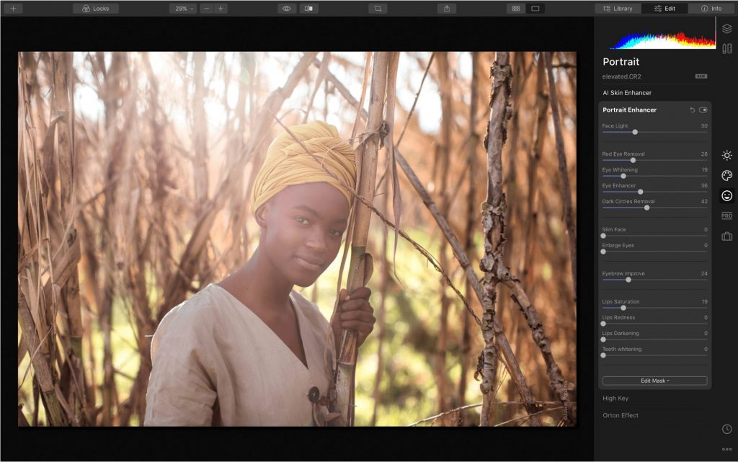Screen dimensions: 738x462
Task: Reset Portrait Enhancer with undo arrow
Action: coord(692,110)
